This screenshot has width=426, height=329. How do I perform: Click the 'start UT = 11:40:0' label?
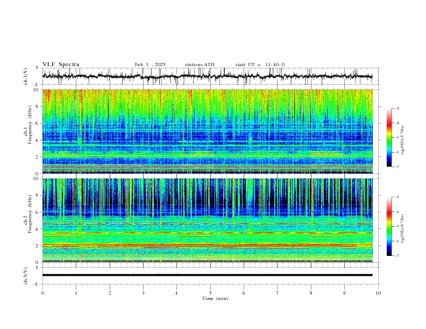click(x=260, y=65)
